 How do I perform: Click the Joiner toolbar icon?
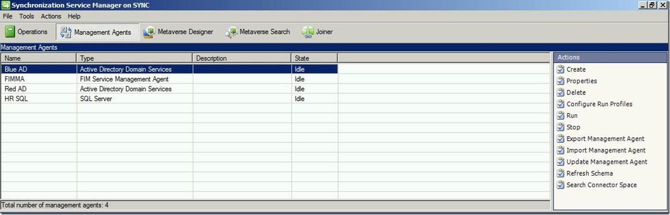click(x=307, y=32)
